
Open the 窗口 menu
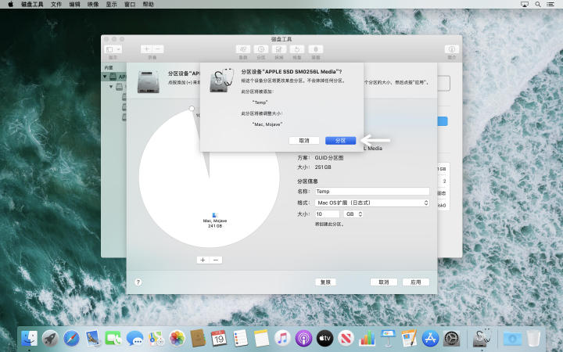coord(130,5)
